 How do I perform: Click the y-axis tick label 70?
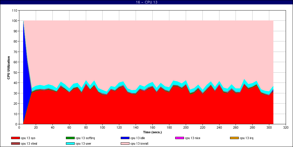(x=16, y=52)
